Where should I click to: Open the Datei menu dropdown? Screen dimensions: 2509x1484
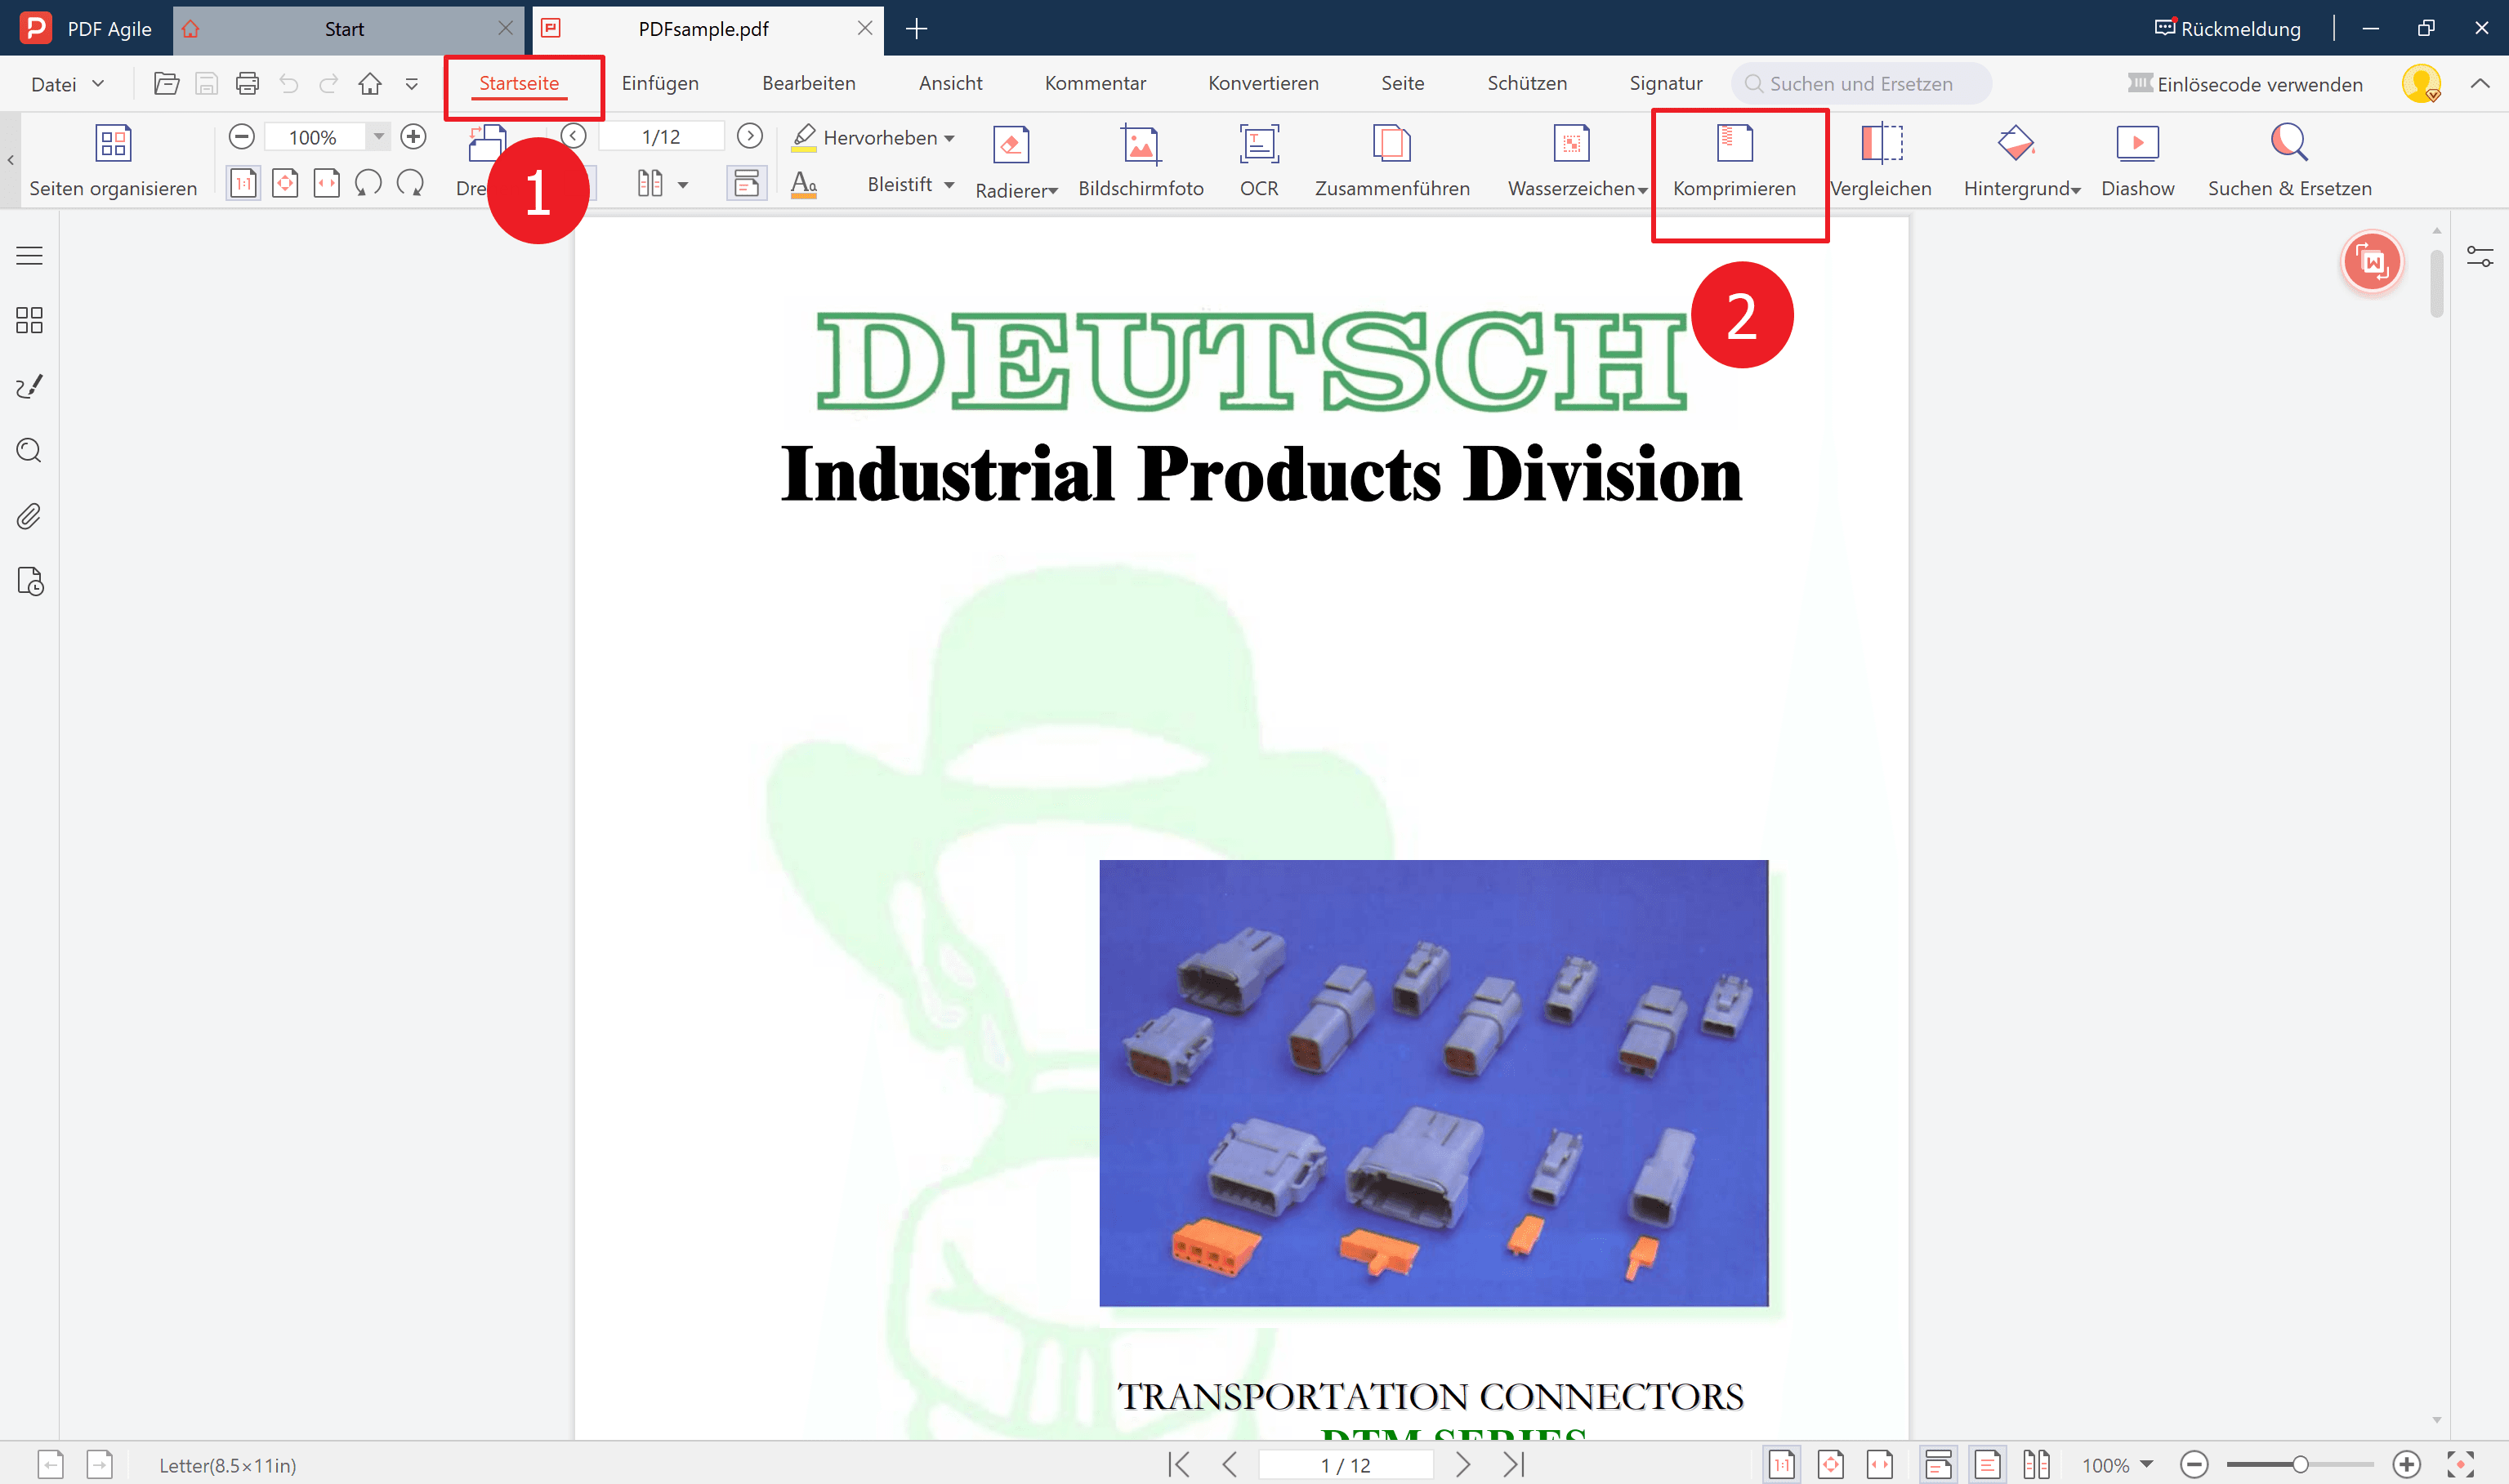[x=67, y=84]
